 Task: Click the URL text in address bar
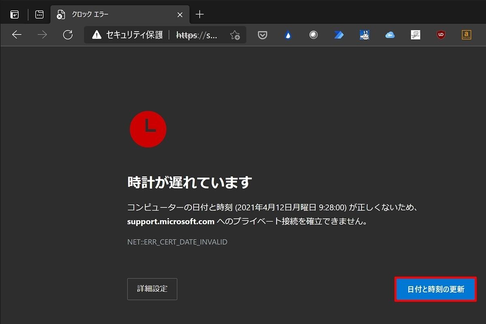pyautogui.click(x=197, y=35)
